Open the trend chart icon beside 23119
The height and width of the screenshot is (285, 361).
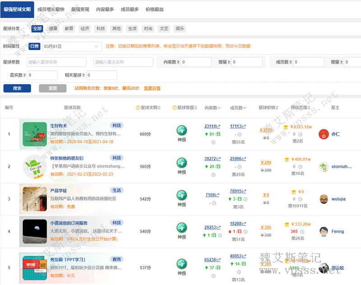(x=218, y=126)
